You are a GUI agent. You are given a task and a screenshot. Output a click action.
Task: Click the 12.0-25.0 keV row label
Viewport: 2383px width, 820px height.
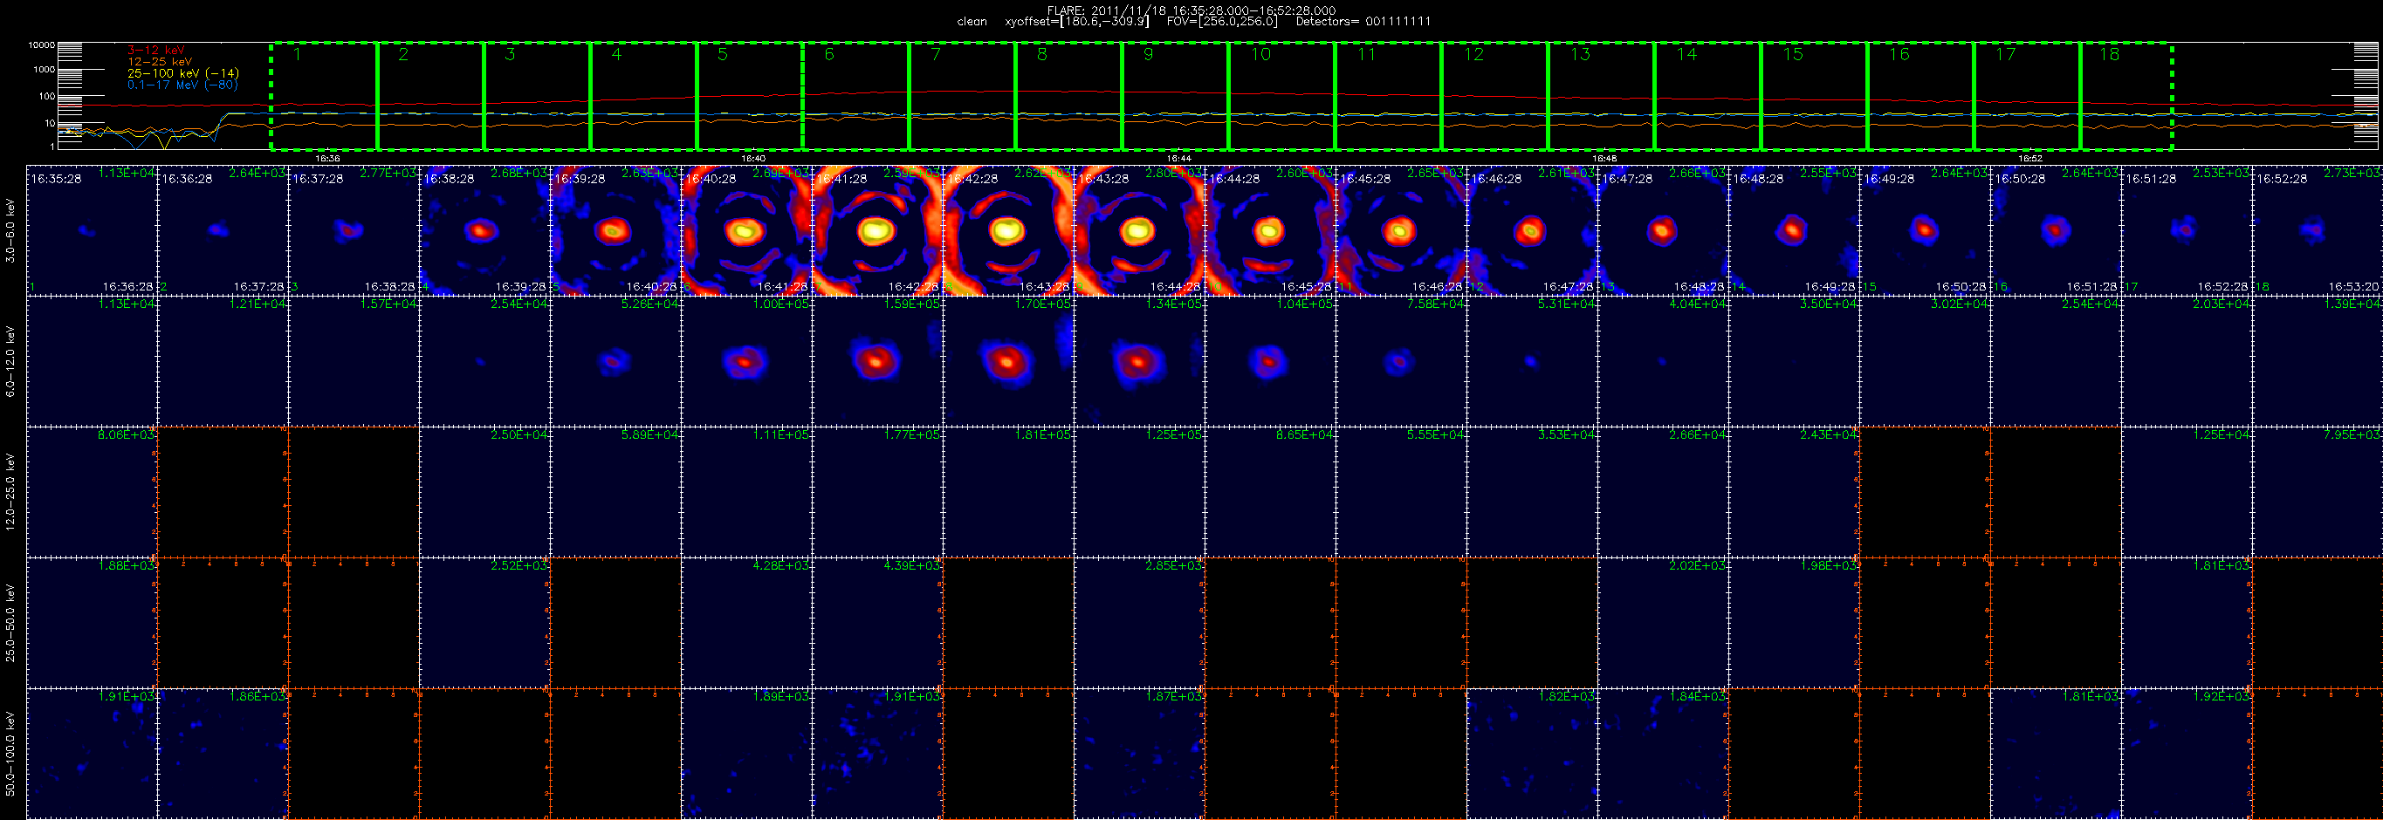tap(10, 492)
